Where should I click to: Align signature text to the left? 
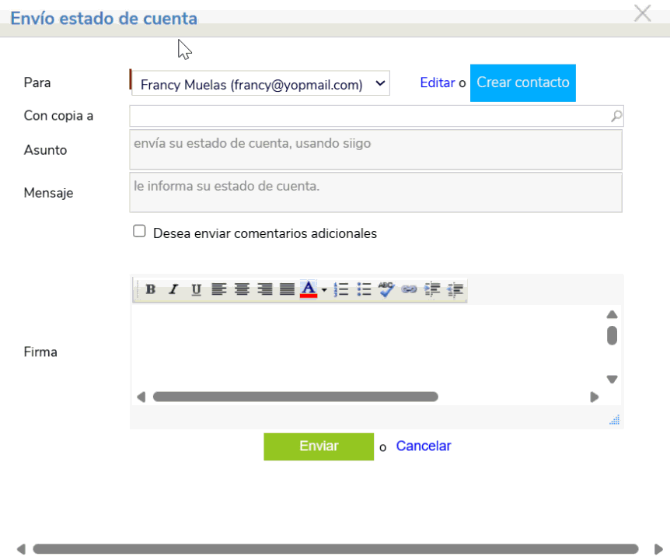[x=219, y=290]
